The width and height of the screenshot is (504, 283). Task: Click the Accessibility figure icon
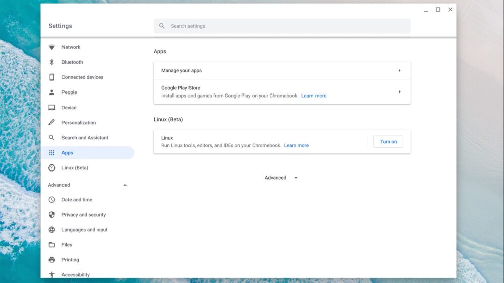[52, 274]
